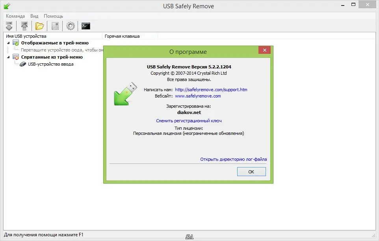This screenshot has width=379, height=241.
Task: Click the stop device toolbar icon
Action: (x=9, y=26)
